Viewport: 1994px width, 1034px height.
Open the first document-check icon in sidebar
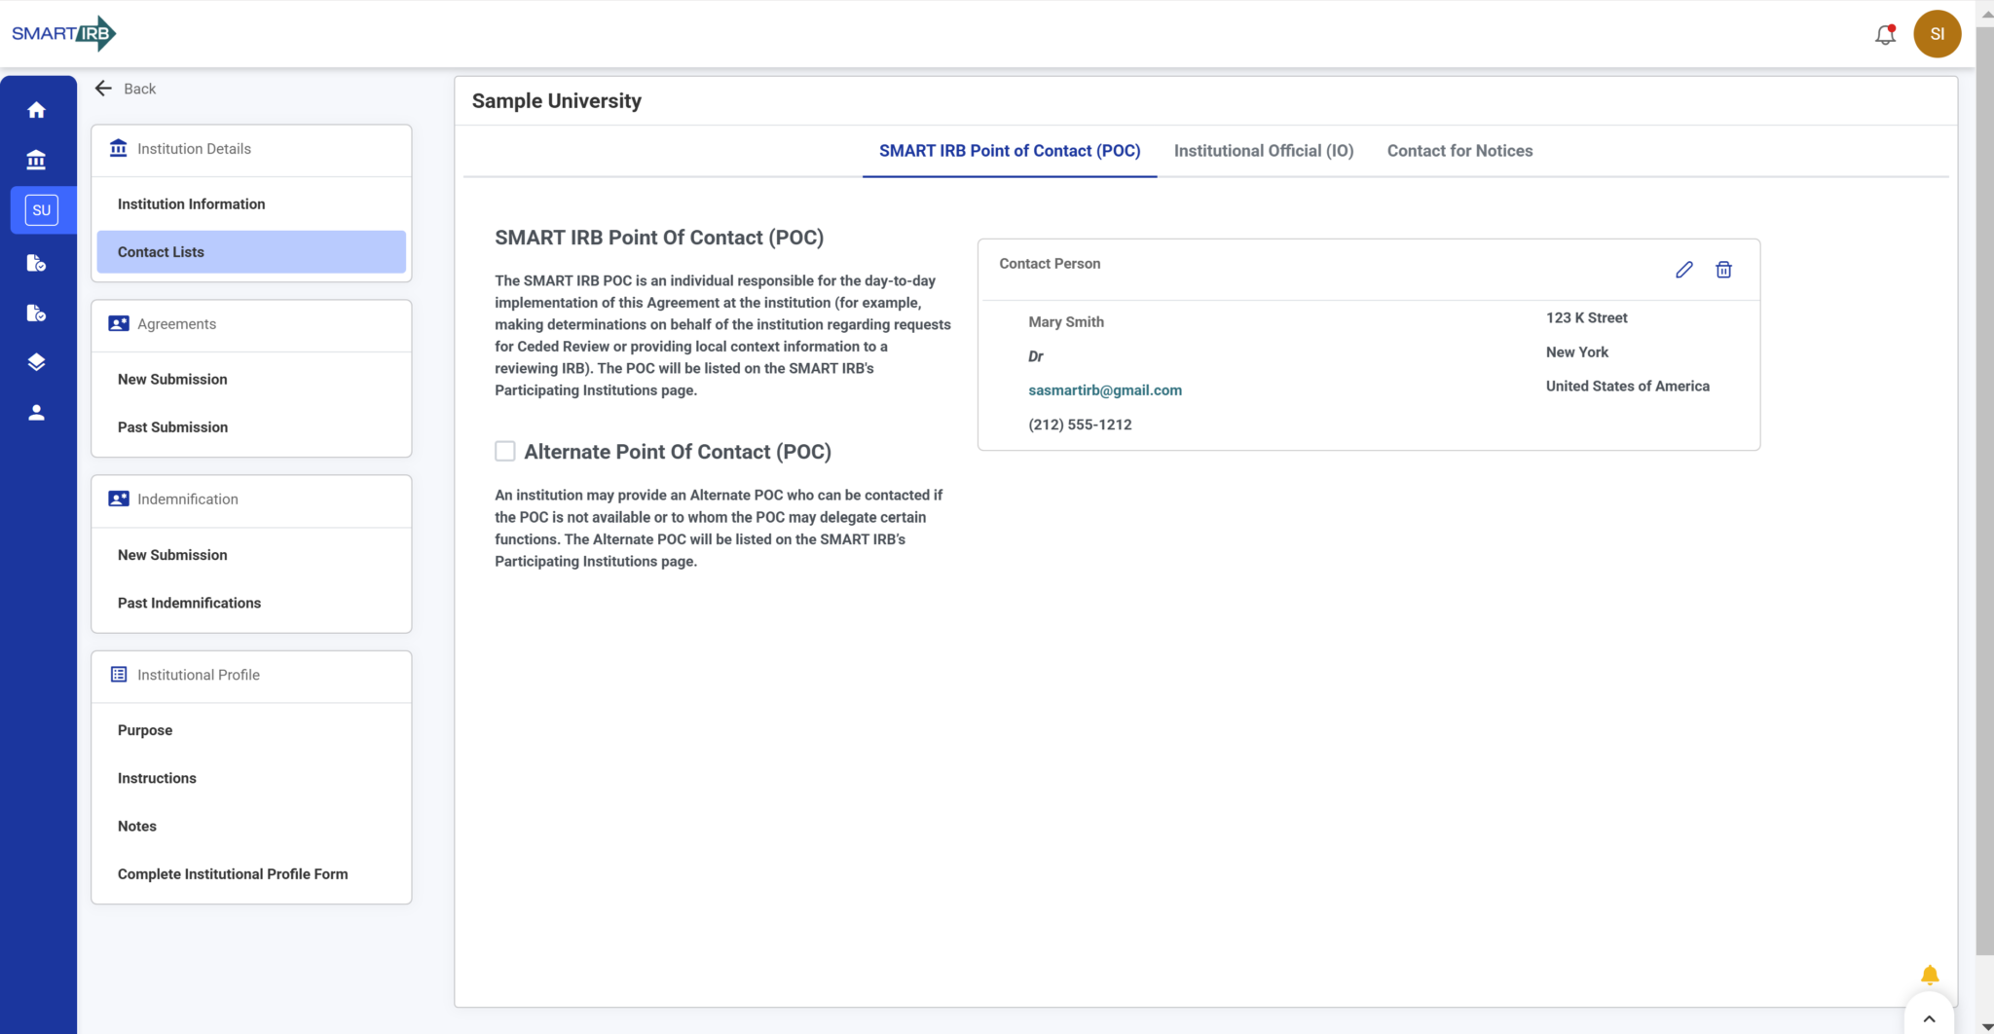[x=37, y=263]
